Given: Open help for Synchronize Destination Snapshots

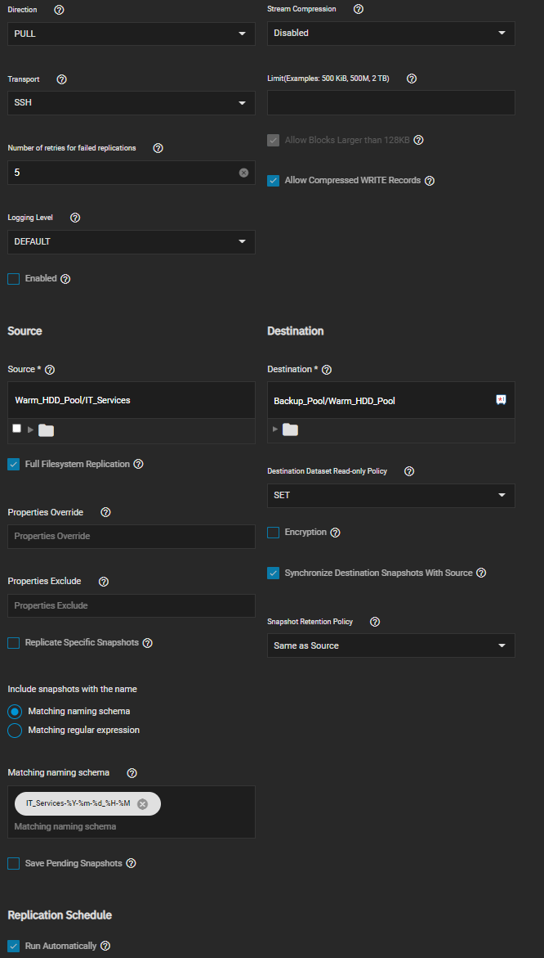Looking at the screenshot, I should pos(481,573).
